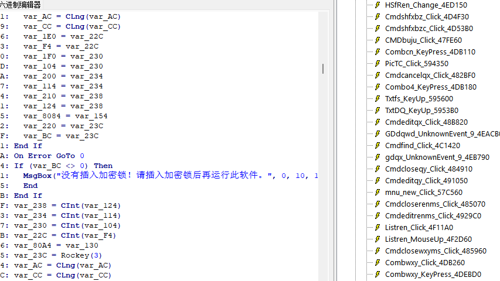Select Combwxy_KeyPress_4DEBD0 in the list
The width and height of the screenshot is (500, 281).
pyautogui.click(x=433, y=274)
